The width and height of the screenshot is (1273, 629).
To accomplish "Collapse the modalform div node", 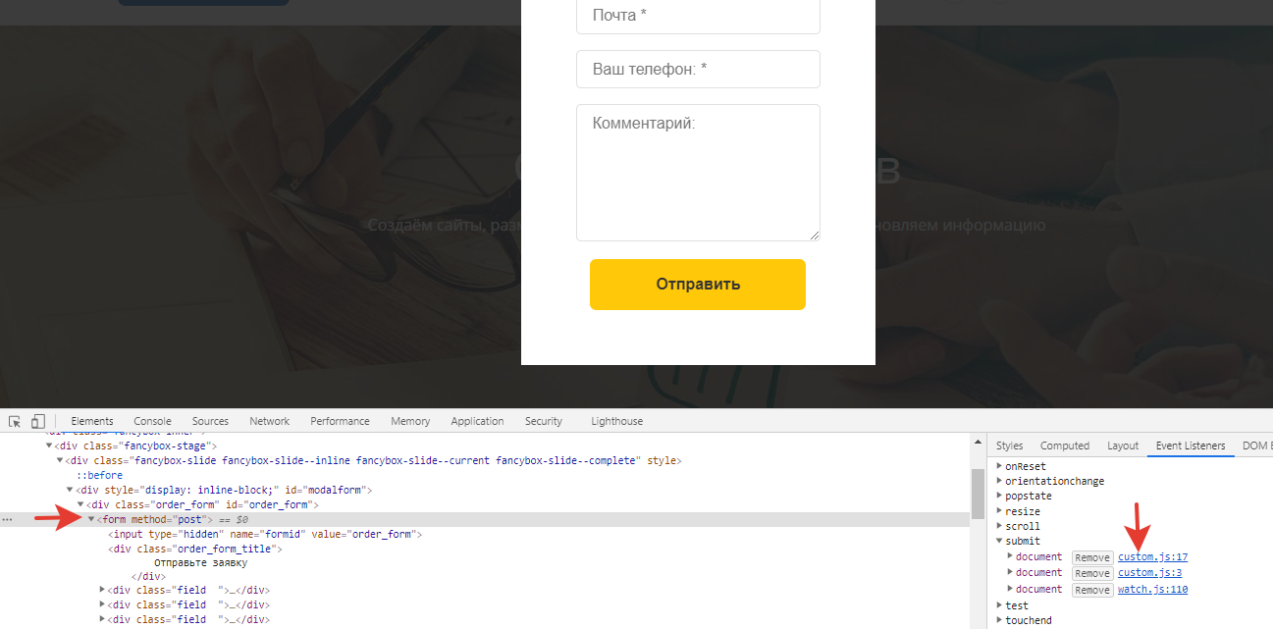I will (x=72, y=490).
